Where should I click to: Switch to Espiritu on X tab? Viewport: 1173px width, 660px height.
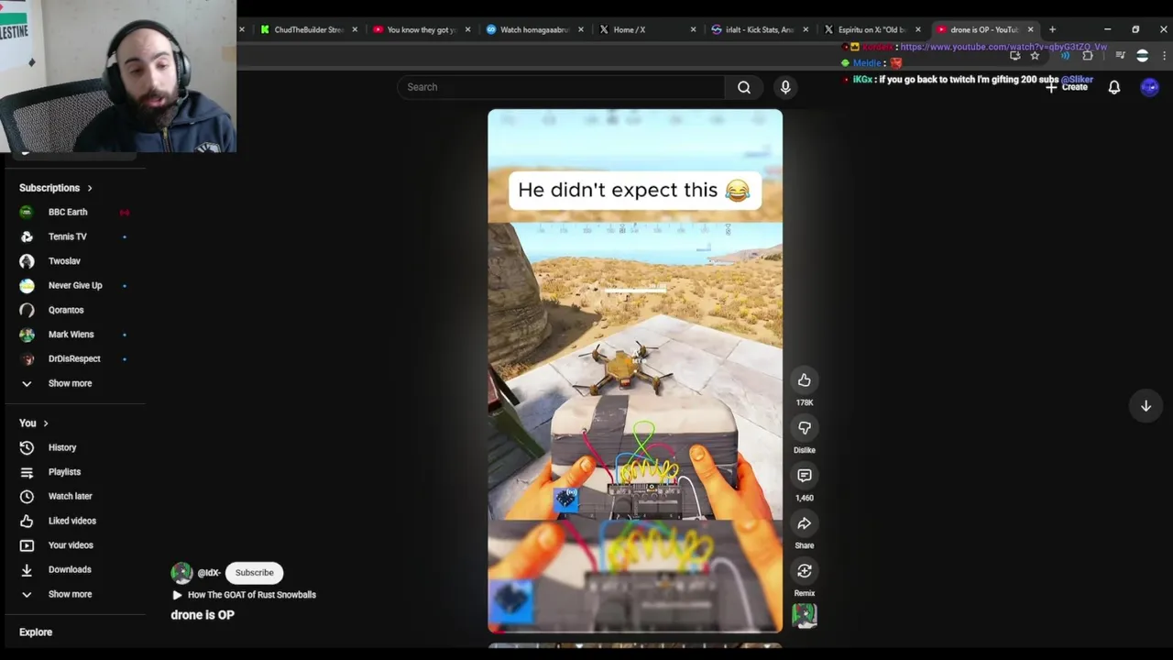pos(872,29)
